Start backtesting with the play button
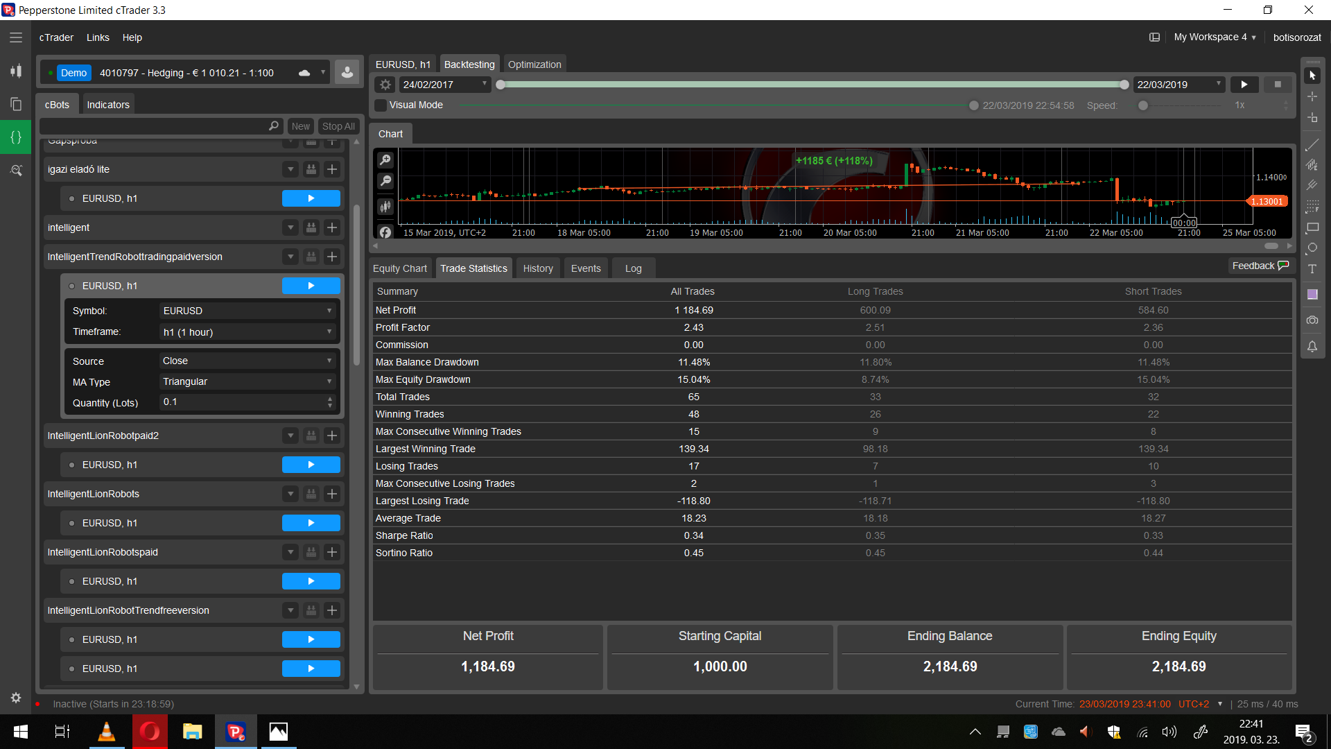The width and height of the screenshot is (1331, 749). pyautogui.click(x=1244, y=85)
